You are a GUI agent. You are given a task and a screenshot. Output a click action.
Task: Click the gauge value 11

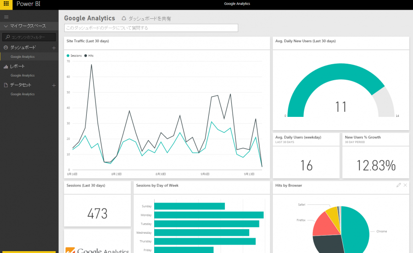tap(341, 107)
